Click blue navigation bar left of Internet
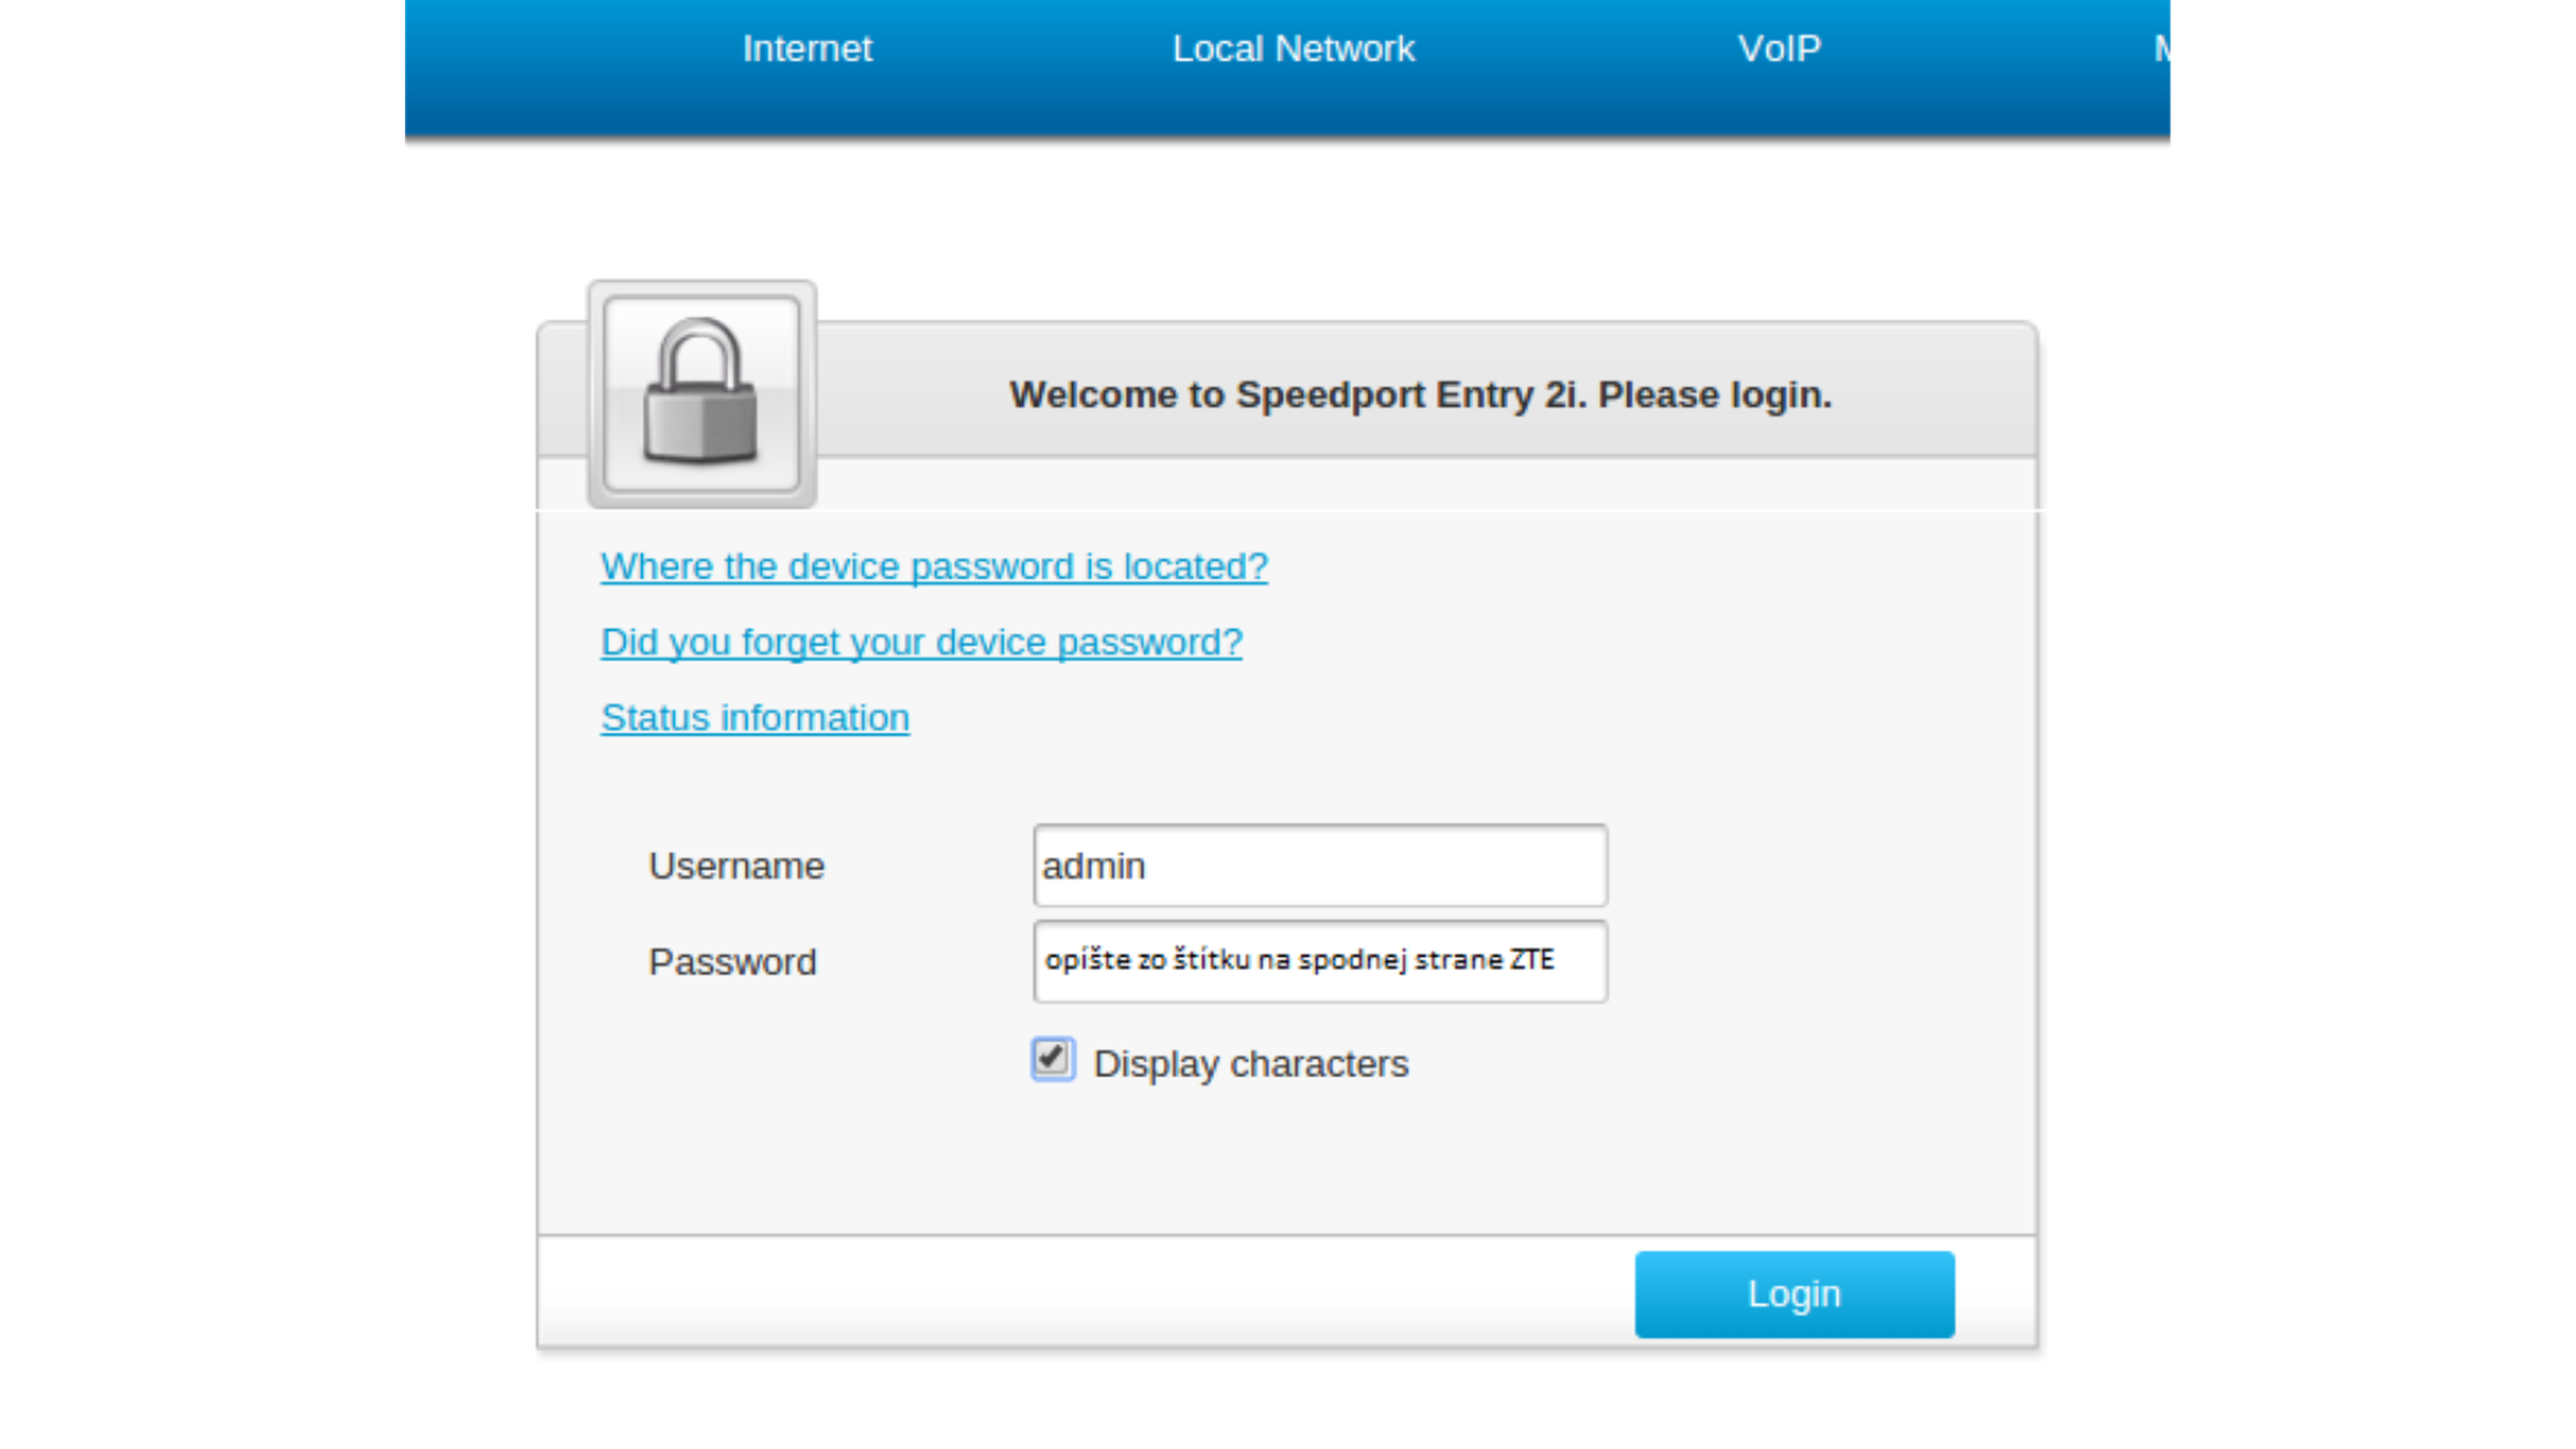The height and width of the screenshot is (1449, 2576). pos(560,60)
